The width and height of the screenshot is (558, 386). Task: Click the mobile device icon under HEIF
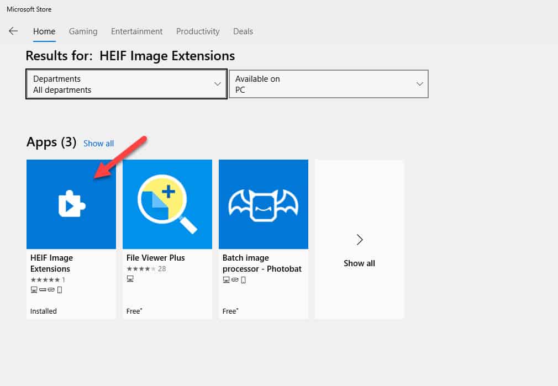coord(60,289)
